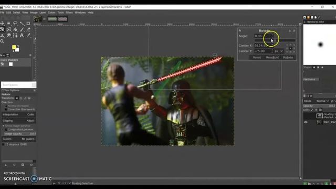Set transform target to layer
336x189 pixels.
click(17, 98)
